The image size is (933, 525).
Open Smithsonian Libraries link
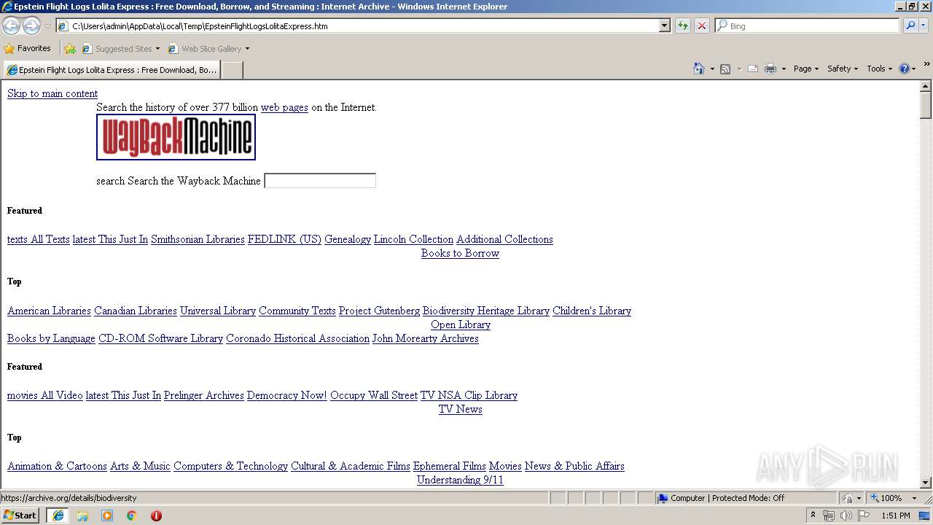[198, 239]
